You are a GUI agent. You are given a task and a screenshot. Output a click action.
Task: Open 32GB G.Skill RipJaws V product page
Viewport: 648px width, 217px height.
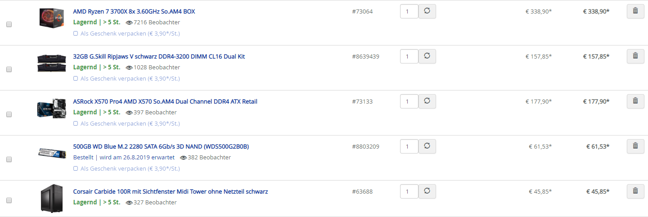pos(159,56)
